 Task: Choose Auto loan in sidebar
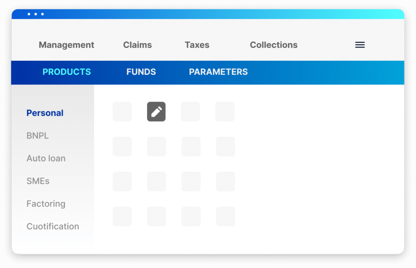pyautogui.click(x=46, y=158)
